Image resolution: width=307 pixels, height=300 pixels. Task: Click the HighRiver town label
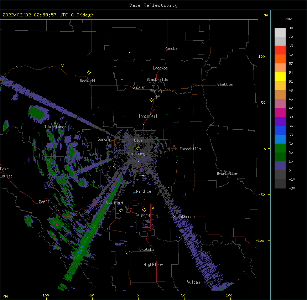tap(153, 265)
